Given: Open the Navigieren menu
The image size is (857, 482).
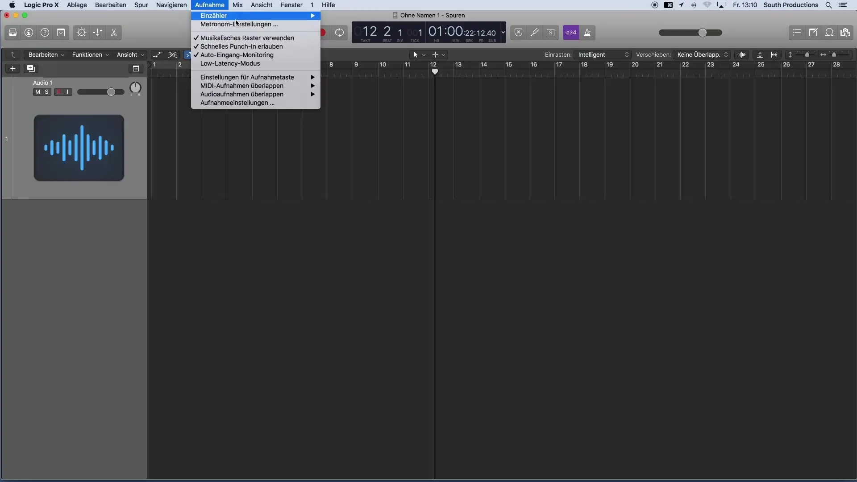Looking at the screenshot, I should pyautogui.click(x=171, y=5).
